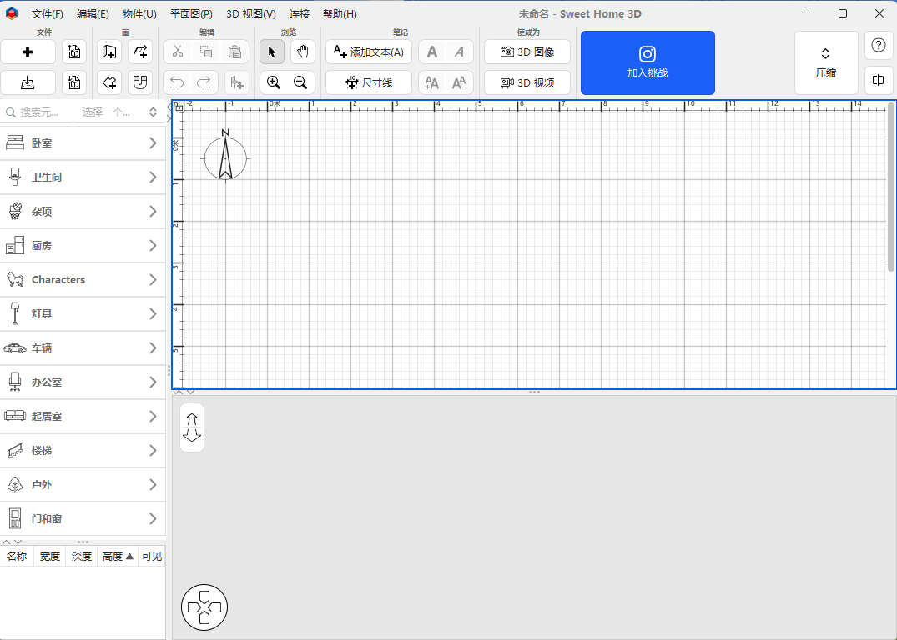Viewport: 897px width, 640px height.
Task: Select the create rooms tool
Action: (x=109, y=82)
